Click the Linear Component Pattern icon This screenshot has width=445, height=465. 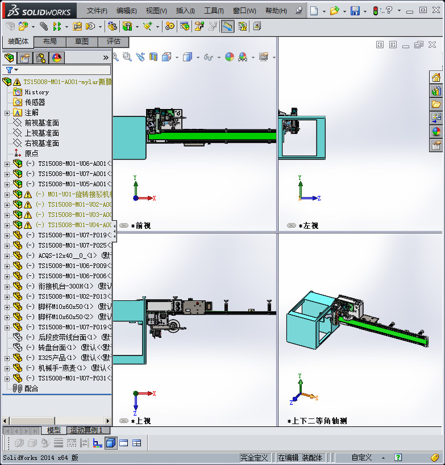click(56, 26)
